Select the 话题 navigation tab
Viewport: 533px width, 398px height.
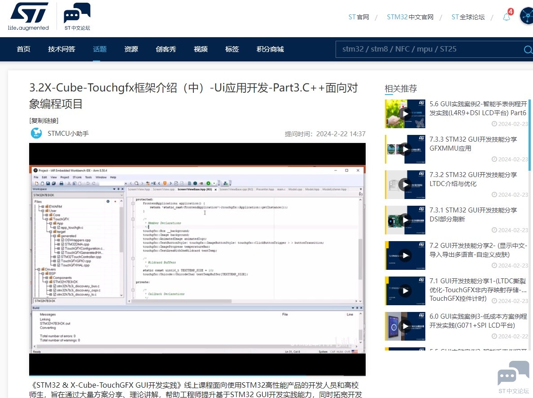pos(100,49)
